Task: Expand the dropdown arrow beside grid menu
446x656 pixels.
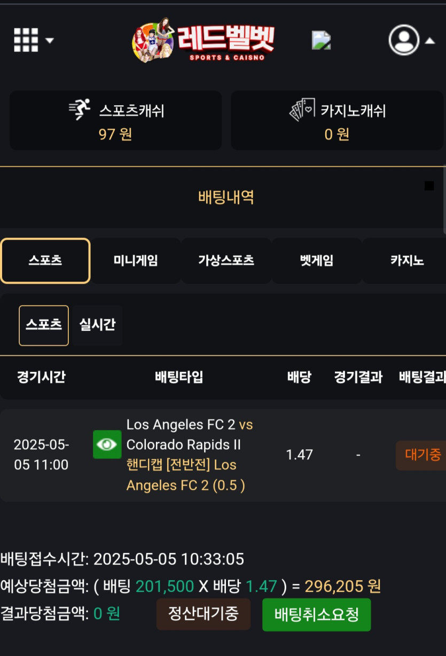Action: point(50,41)
